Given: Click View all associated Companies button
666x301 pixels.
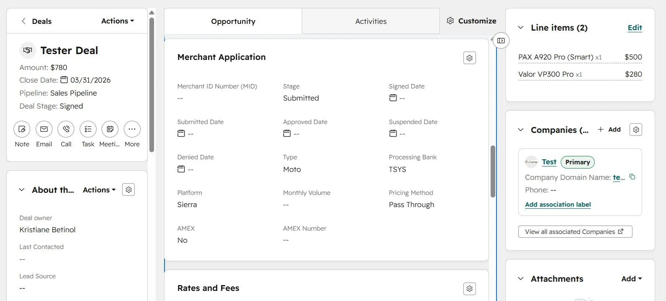Looking at the screenshot, I should coord(575,232).
